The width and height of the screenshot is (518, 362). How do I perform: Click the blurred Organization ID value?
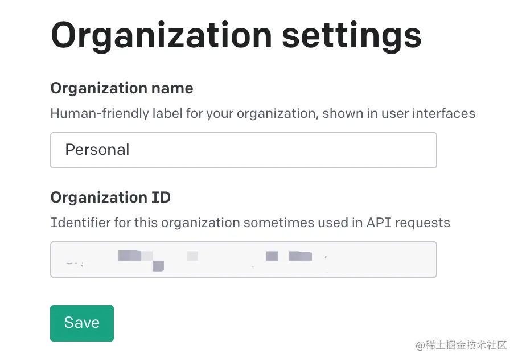pyautogui.click(x=194, y=258)
